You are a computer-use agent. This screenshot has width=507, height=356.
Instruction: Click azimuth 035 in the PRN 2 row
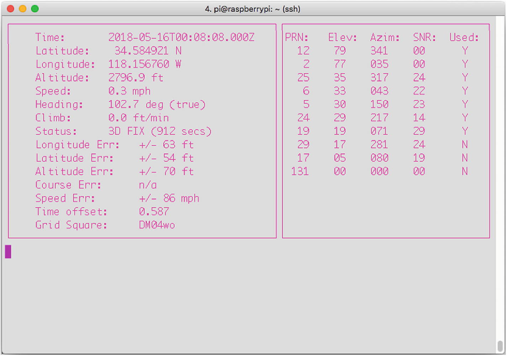[x=379, y=64]
